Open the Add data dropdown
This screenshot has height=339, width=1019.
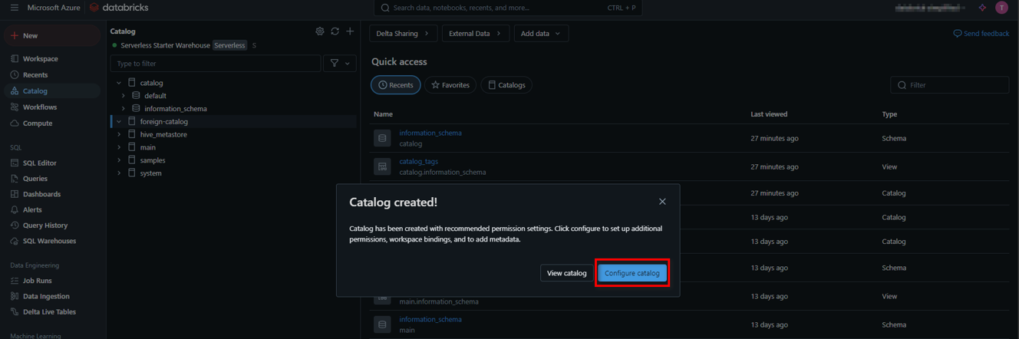(x=541, y=34)
